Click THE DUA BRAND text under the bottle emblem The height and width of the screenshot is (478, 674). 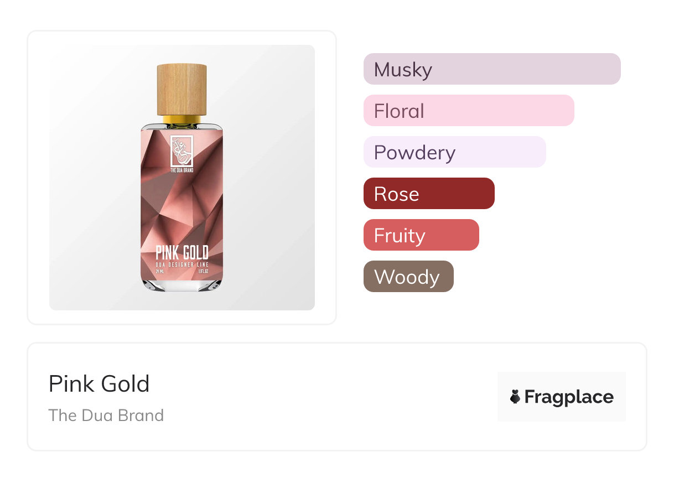tap(182, 170)
